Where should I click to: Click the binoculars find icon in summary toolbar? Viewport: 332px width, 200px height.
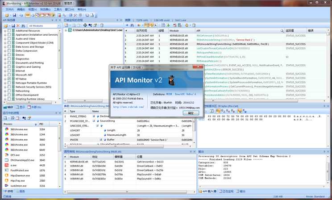click(132, 25)
